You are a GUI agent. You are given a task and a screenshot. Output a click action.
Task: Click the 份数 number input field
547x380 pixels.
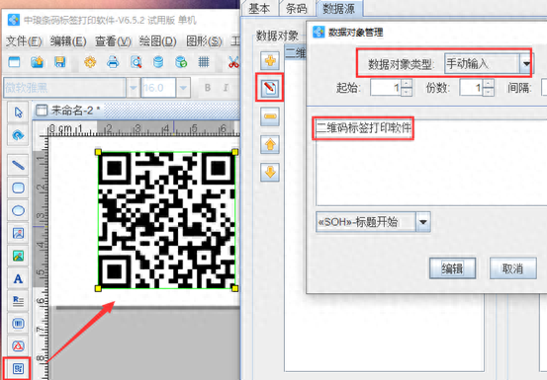tap(471, 87)
